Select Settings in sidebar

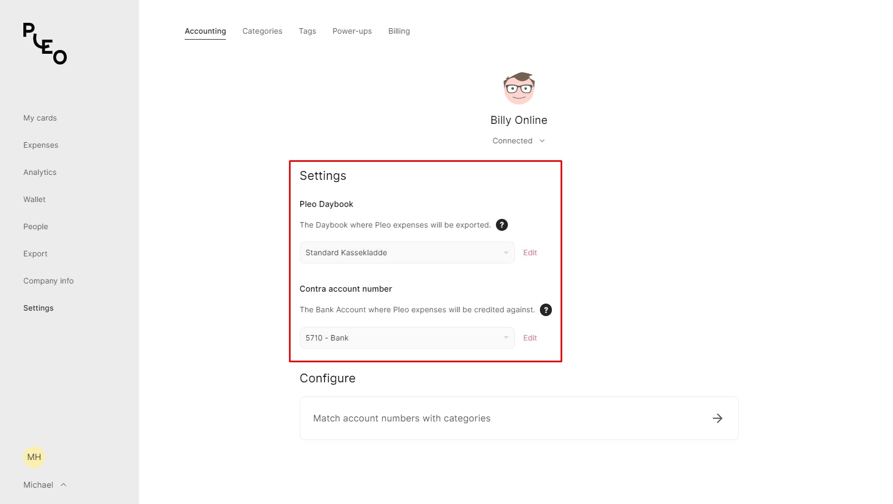point(39,308)
